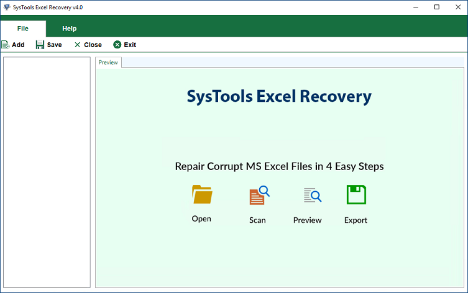Click the green Exit circle icon
This screenshot has width=468, height=293.
pos(117,45)
